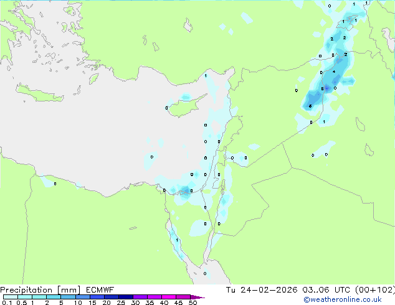Click the legend value '0.1'

tap(7, 303)
